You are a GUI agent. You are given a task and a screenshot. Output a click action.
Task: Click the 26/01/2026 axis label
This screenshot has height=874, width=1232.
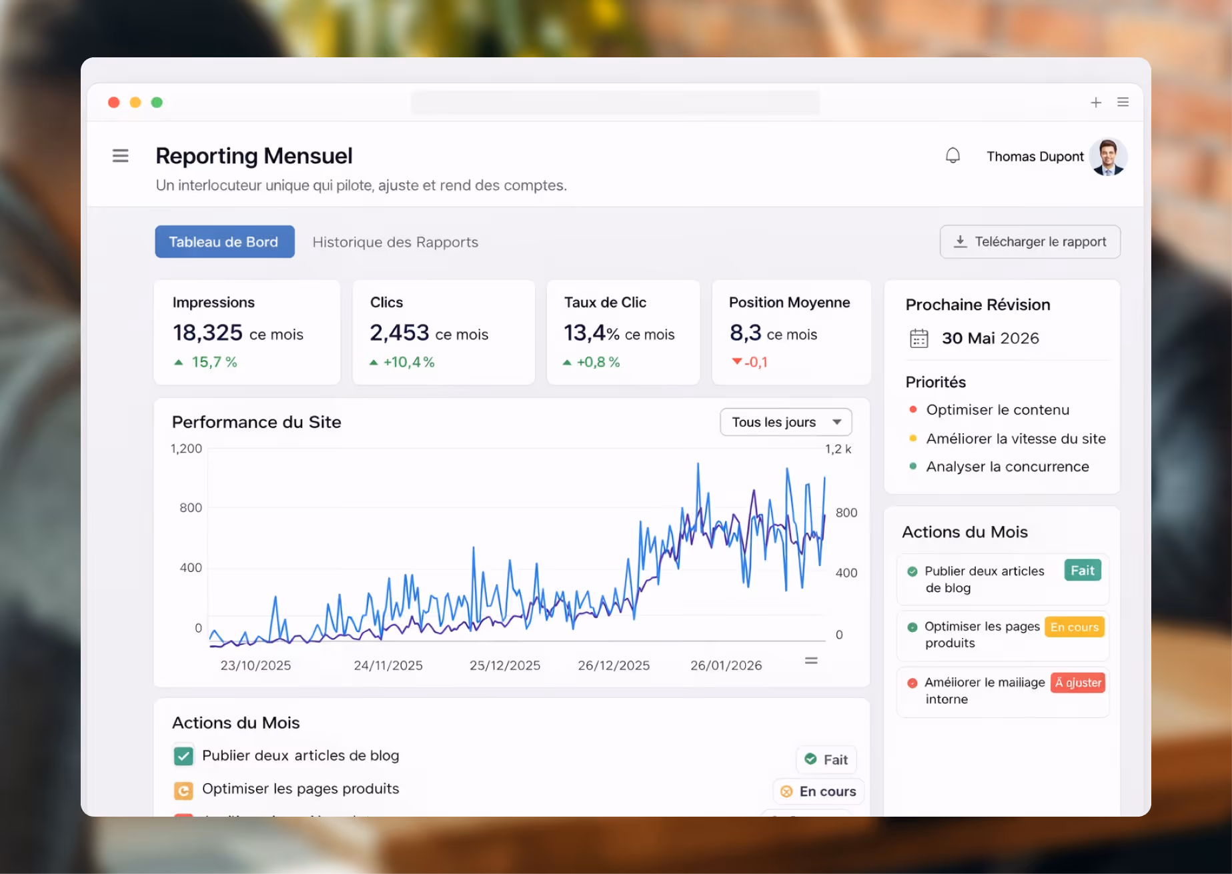tap(726, 665)
